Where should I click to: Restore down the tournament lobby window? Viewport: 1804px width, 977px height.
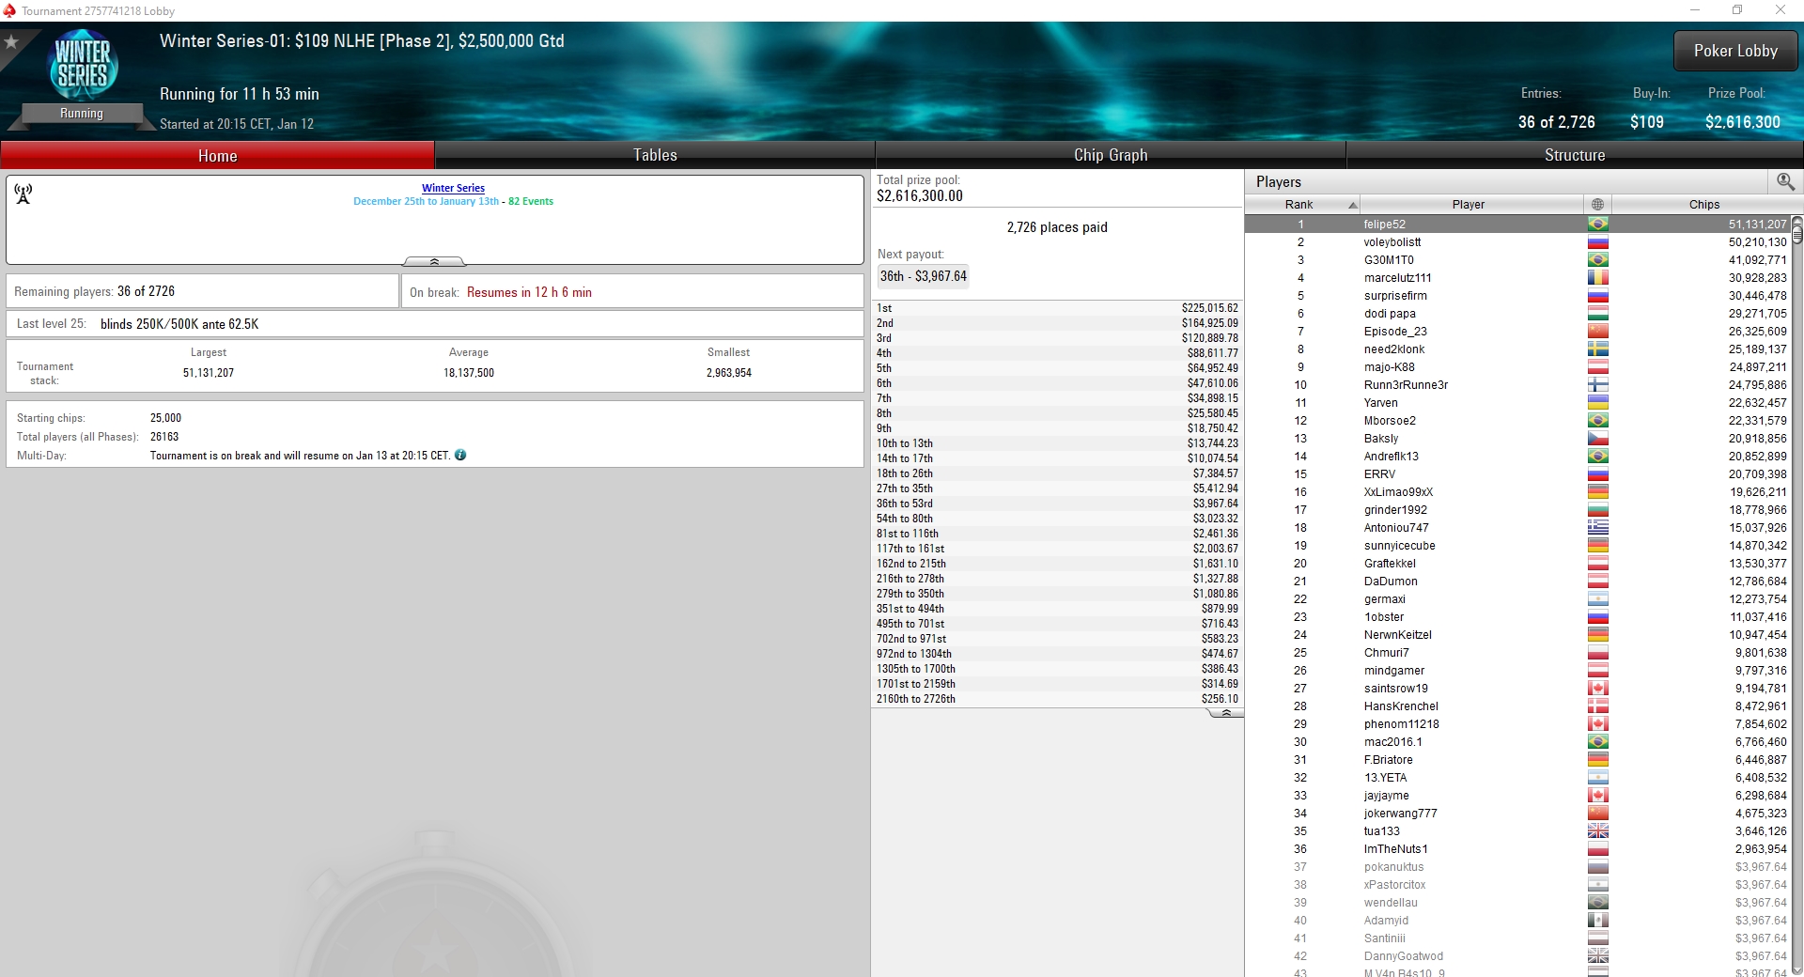(1737, 10)
